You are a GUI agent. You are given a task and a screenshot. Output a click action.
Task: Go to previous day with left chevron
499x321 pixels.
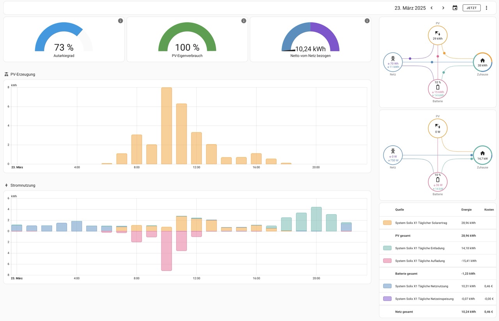[x=432, y=8]
